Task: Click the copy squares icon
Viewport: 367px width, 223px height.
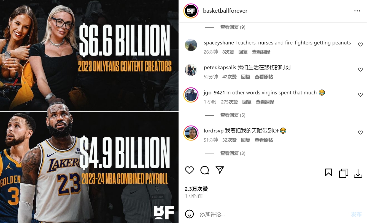Action: pos(344,173)
